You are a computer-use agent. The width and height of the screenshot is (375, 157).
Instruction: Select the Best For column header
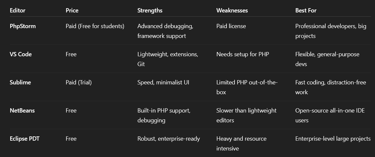click(306, 10)
